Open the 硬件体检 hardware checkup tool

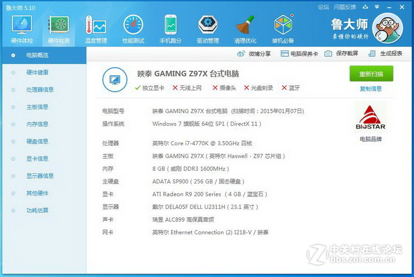22,29
